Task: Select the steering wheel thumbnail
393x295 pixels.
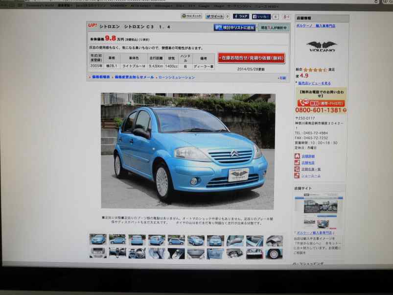Action: 137,253
